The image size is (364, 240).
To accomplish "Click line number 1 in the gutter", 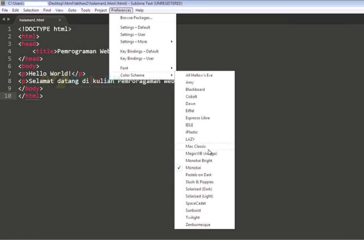I will (x=9, y=29).
